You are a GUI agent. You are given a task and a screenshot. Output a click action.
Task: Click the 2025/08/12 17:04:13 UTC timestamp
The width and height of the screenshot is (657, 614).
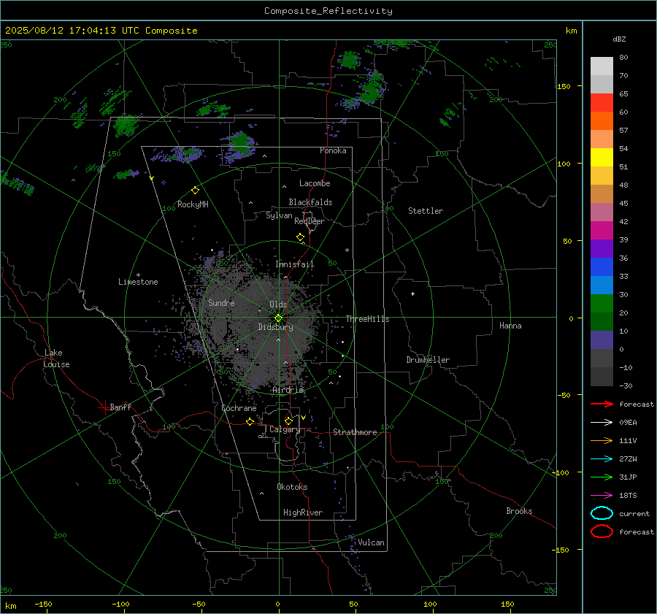(72, 31)
